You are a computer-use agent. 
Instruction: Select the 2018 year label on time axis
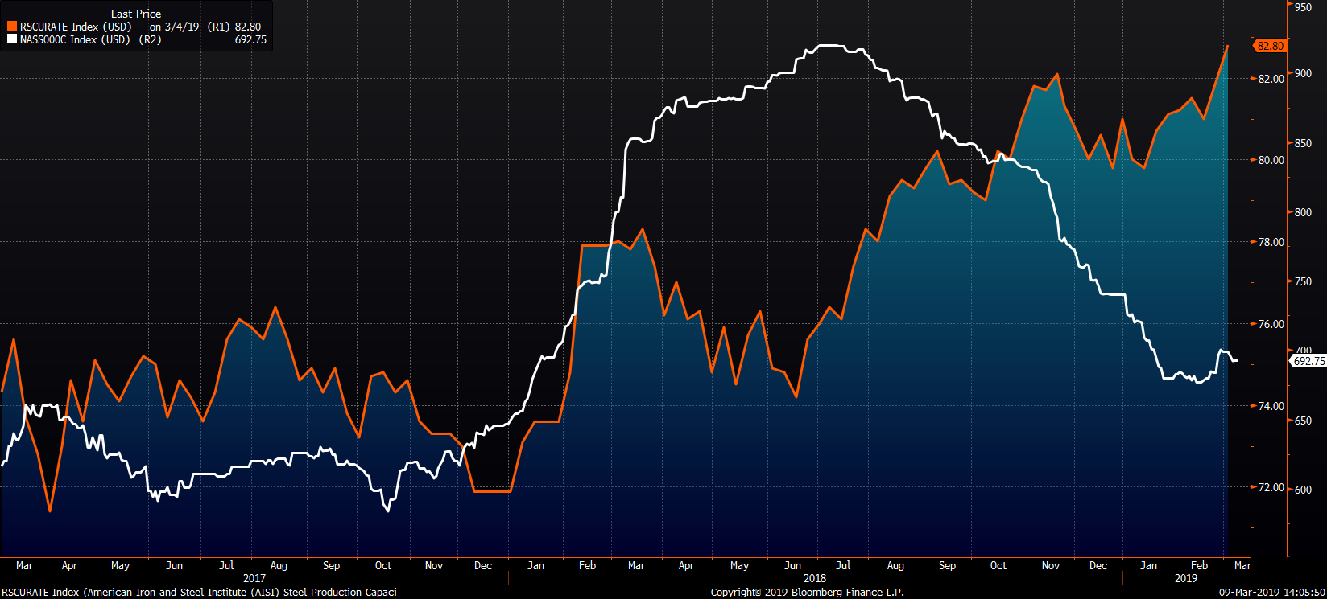coord(814,578)
